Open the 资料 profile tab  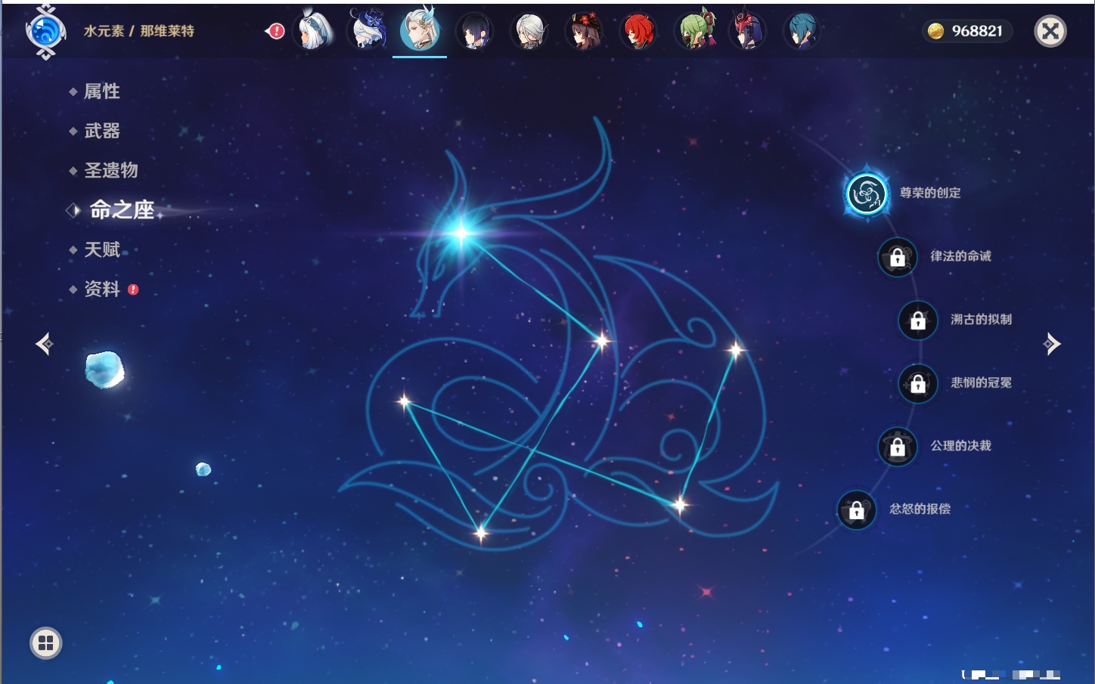click(102, 289)
